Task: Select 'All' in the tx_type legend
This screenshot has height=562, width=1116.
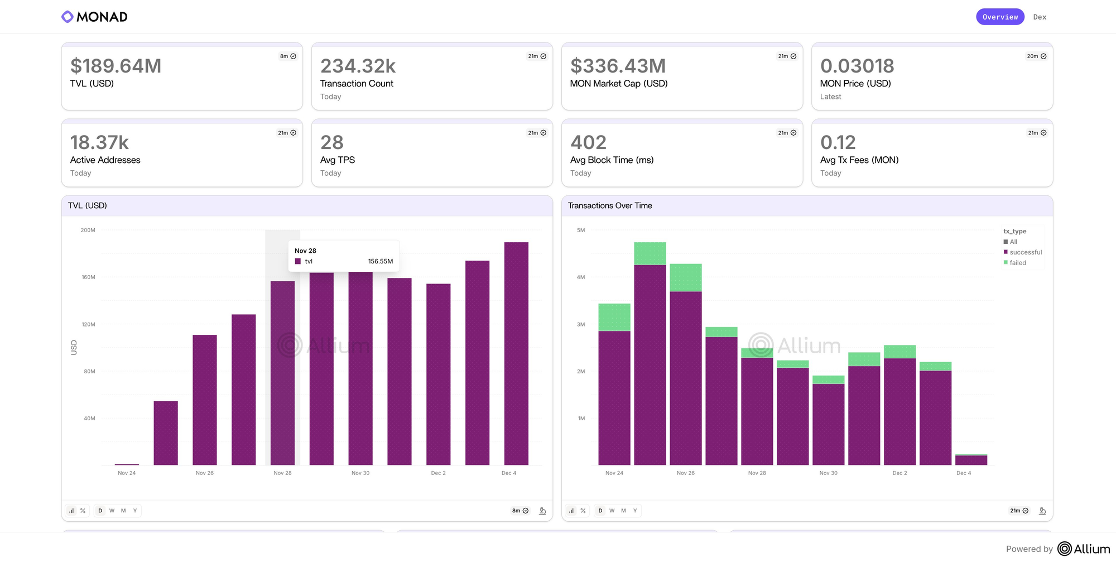Action: pyautogui.click(x=1013, y=242)
